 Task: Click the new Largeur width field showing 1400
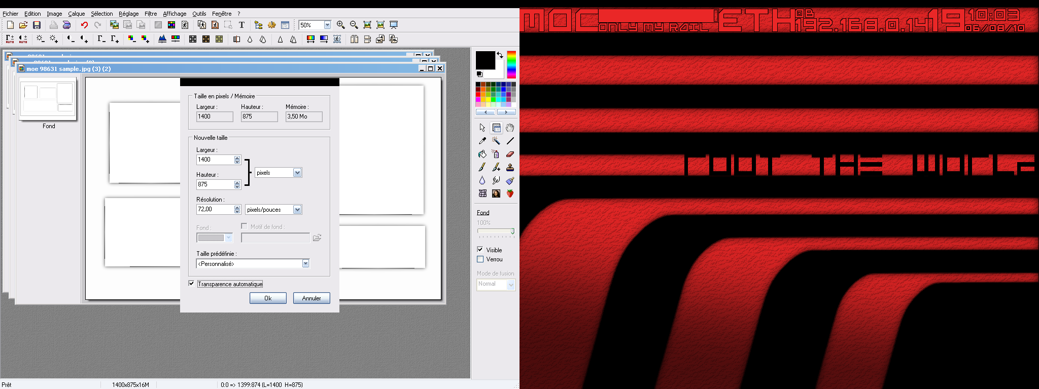pos(215,160)
